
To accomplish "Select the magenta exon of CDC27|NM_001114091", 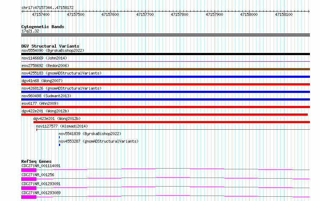I will [29, 170].
